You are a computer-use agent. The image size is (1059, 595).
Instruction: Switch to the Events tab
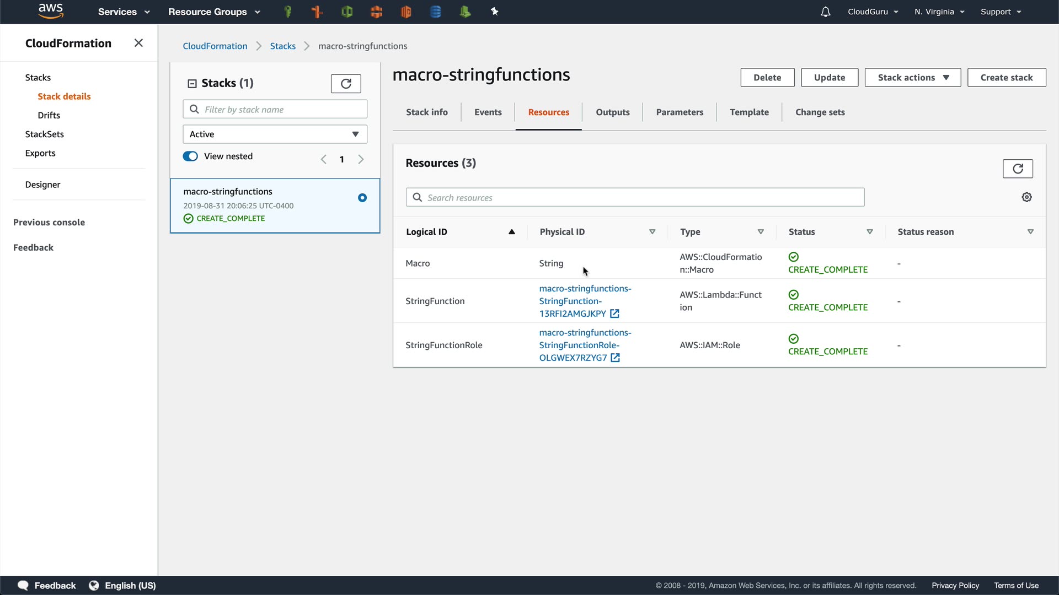(488, 112)
